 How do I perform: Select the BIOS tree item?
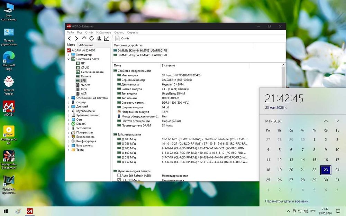84,89
